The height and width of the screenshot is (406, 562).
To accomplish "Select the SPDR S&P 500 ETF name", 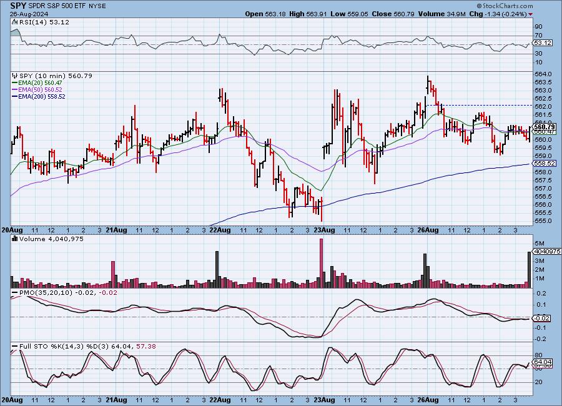I will [x=57, y=6].
